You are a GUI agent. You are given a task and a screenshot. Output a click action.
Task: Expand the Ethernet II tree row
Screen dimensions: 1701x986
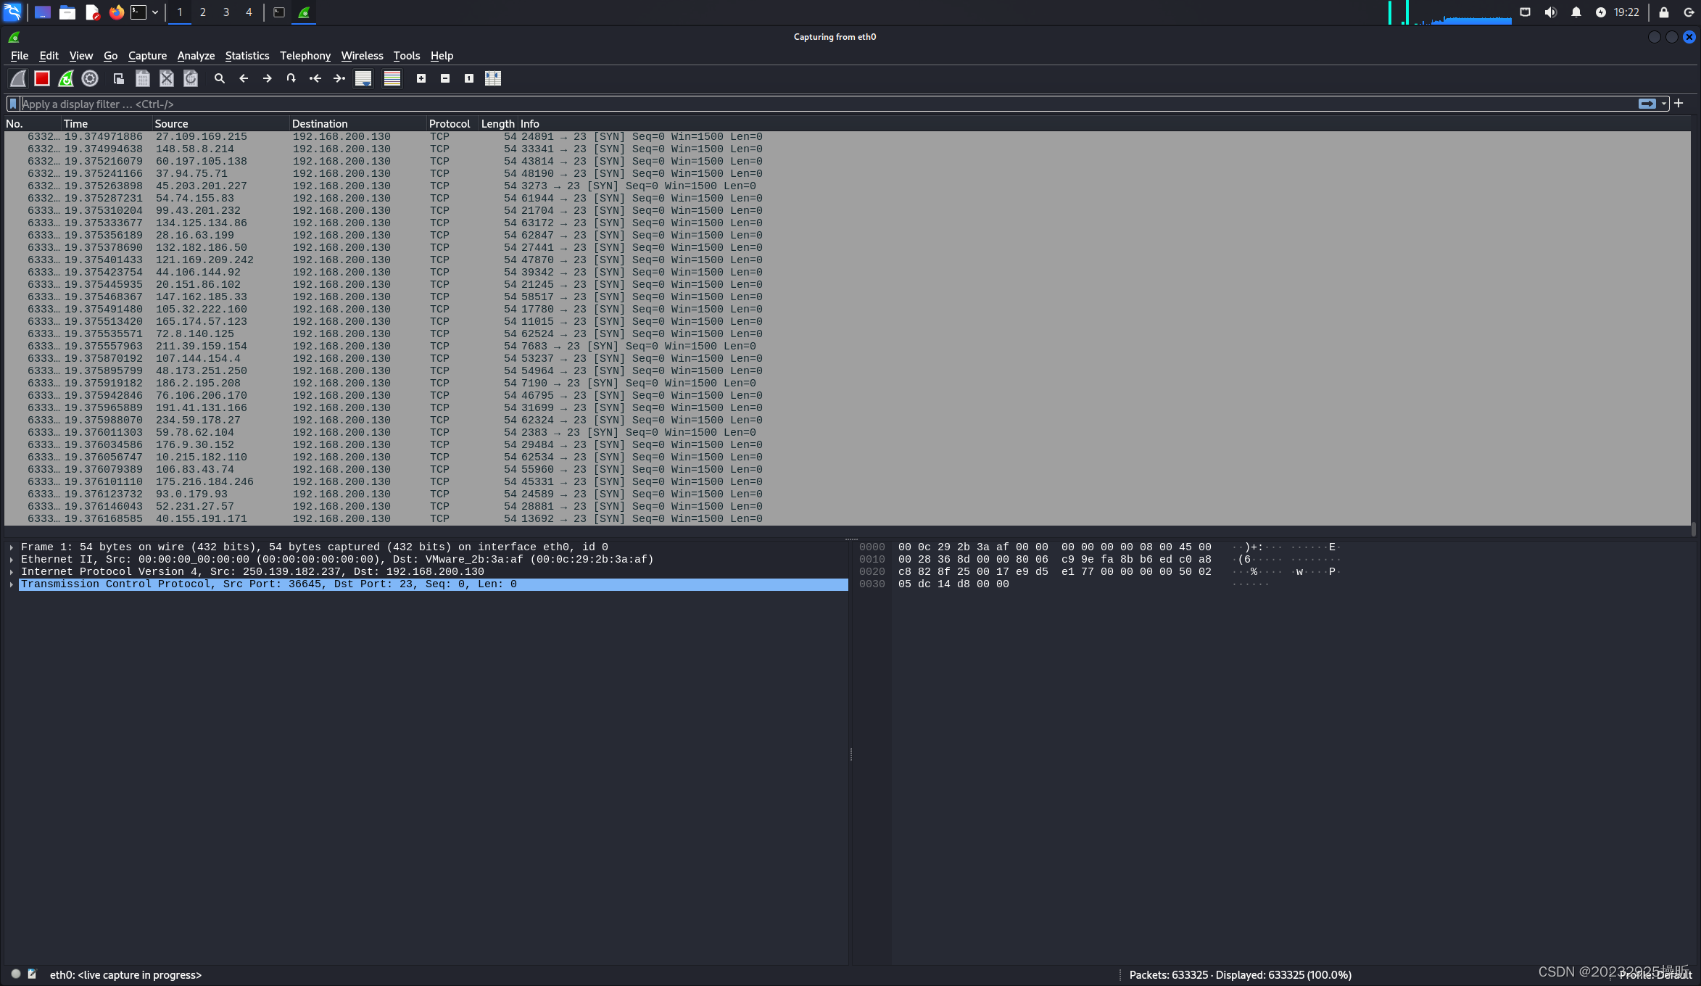(x=12, y=560)
